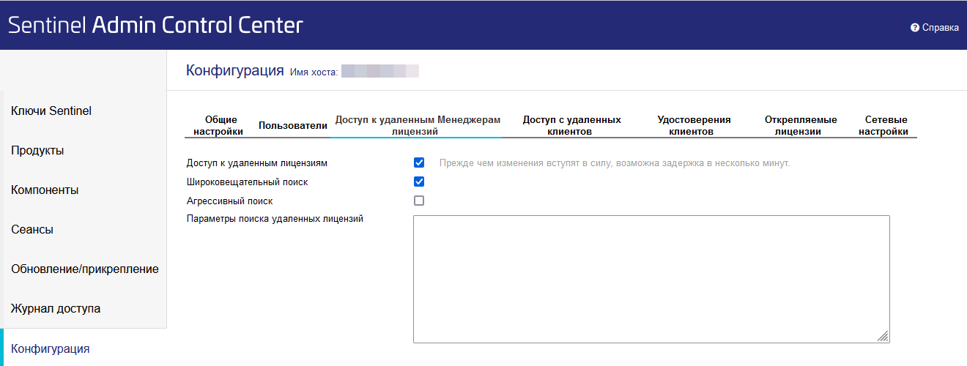Uncheck Широковещательный поиск checkbox
Screen dimensions: 967x366
[419, 182]
